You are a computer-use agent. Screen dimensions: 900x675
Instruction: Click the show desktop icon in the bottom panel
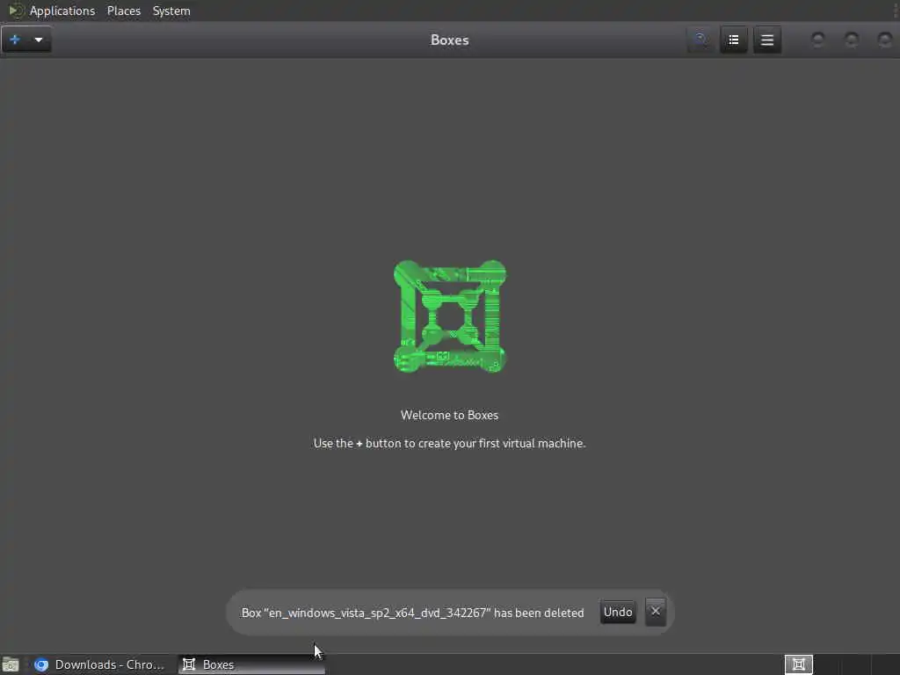point(11,664)
